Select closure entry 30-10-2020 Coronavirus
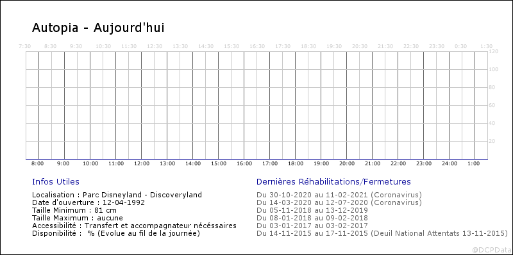Screen dimensions: 513x255 [339, 195]
